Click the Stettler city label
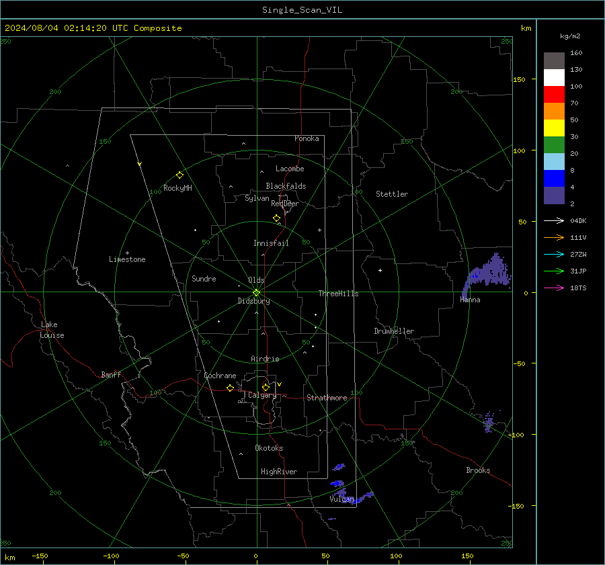 pyautogui.click(x=392, y=194)
